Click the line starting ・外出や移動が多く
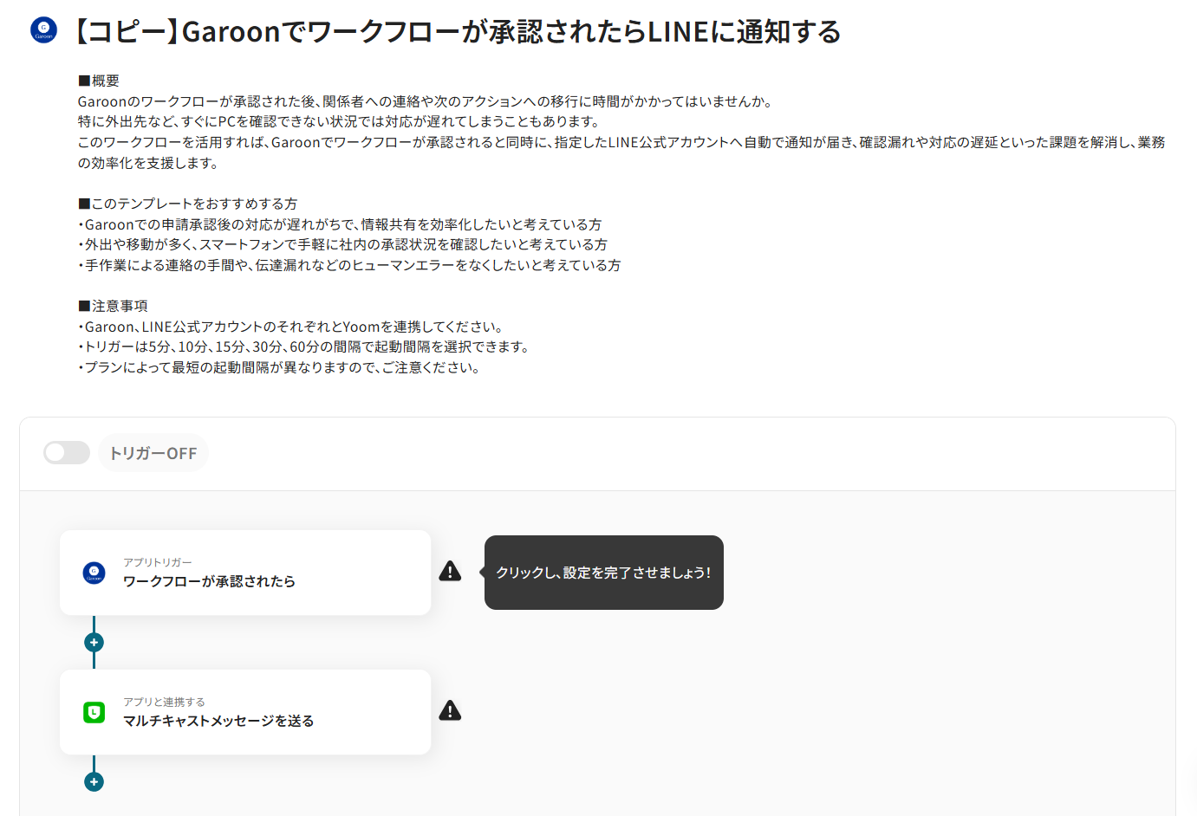The image size is (1197, 816). click(343, 244)
